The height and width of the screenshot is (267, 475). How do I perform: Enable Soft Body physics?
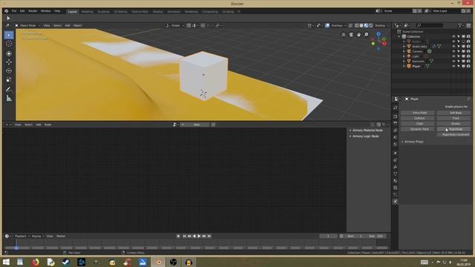click(453, 113)
